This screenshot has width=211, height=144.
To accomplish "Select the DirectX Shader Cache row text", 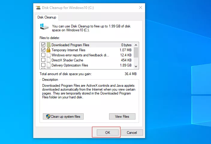I will (x=67, y=60).
